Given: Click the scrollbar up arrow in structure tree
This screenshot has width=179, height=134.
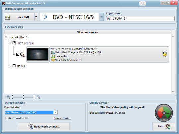Looking at the screenshot, I should [173, 36].
